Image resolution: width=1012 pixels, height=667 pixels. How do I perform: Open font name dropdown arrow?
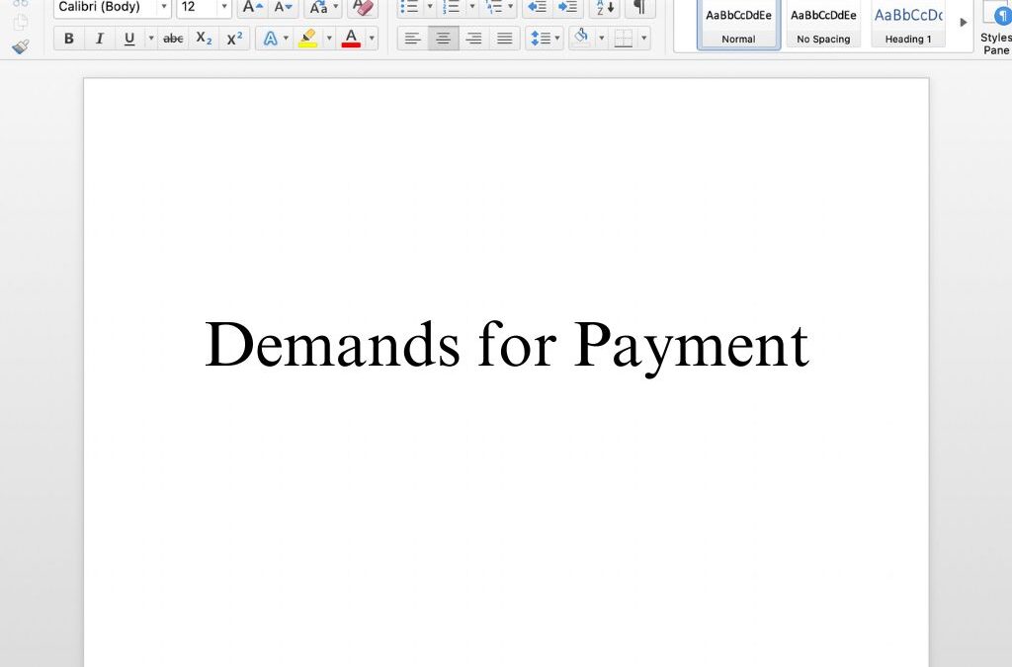point(164,8)
